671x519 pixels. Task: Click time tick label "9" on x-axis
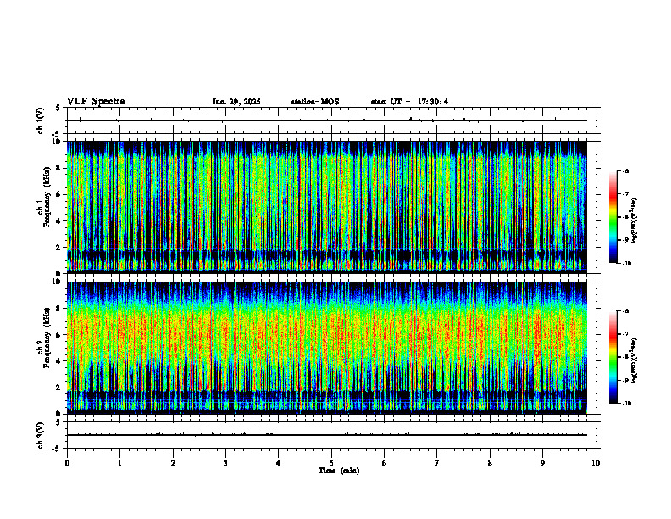542,463
